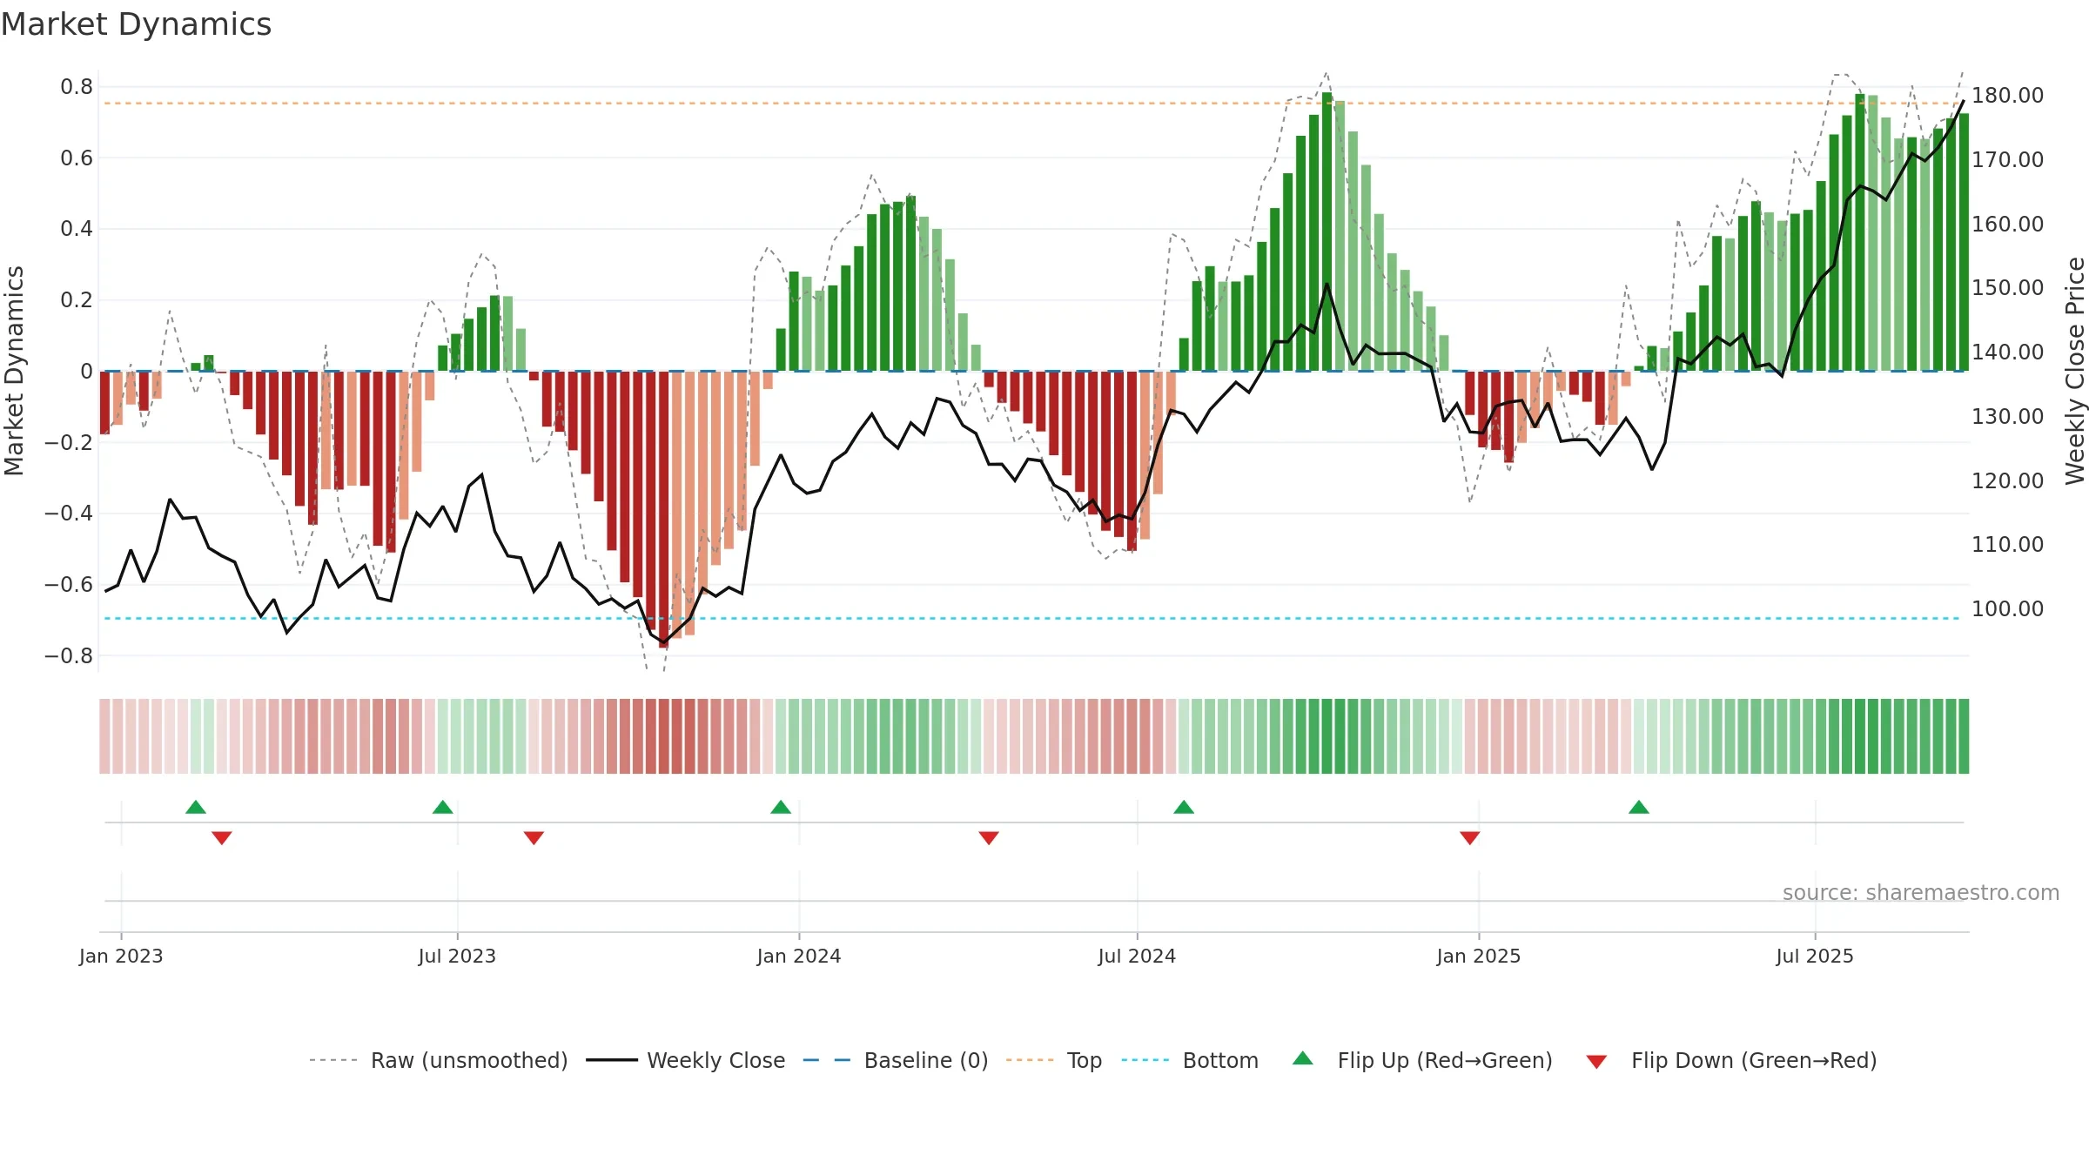The height and width of the screenshot is (1175, 2089).
Task: Click the 130.00 price axis label
Action: tap(2008, 416)
